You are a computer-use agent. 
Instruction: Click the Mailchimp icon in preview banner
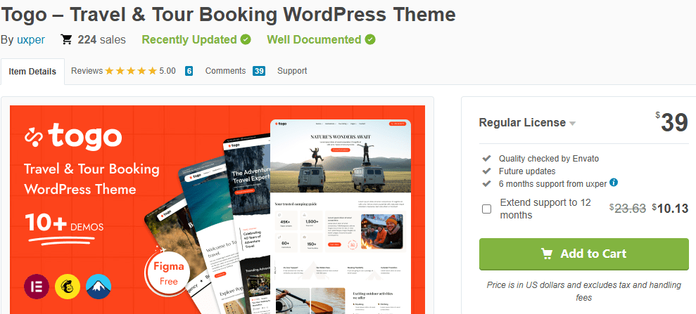point(68,286)
